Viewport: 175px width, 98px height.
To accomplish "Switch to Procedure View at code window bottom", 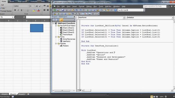I will click(x=78, y=90).
